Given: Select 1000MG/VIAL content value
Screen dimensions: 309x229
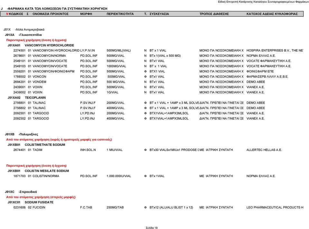Looking at the screenshot, I should pyautogui.click(x=116, y=66).
